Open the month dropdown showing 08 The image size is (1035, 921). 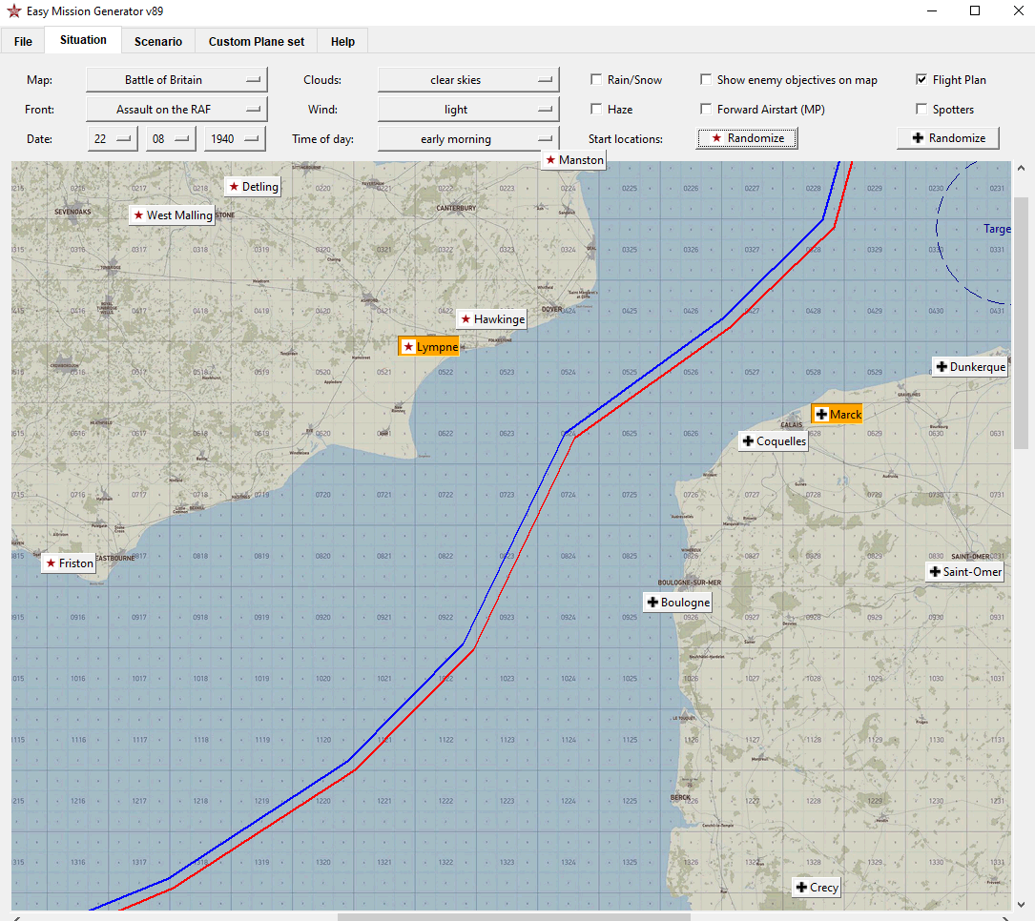(171, 139)
